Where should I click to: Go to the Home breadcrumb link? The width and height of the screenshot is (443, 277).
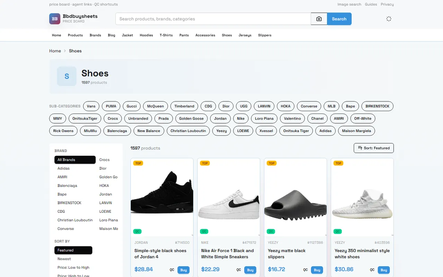55,51
